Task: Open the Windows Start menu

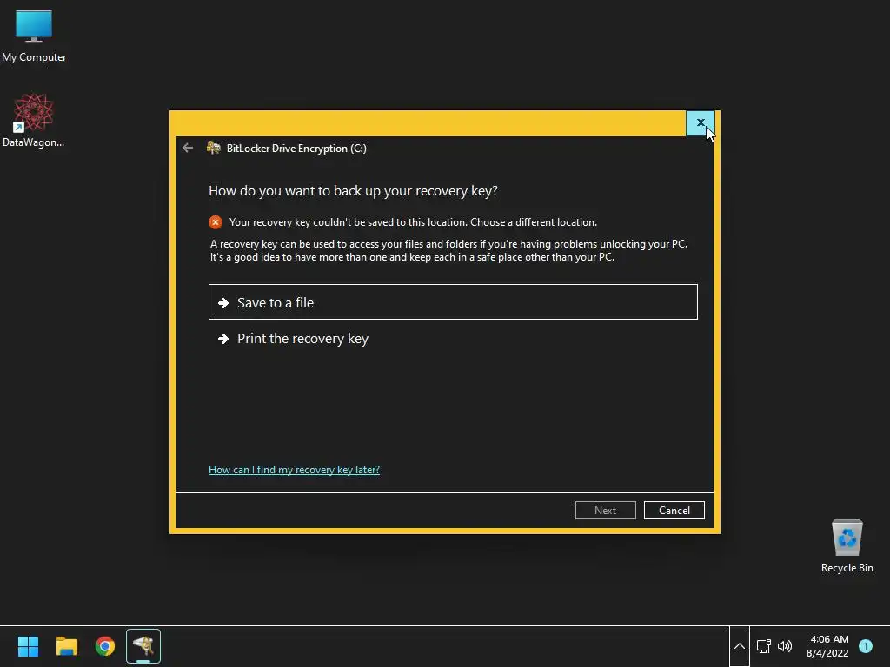Action: 28,646
